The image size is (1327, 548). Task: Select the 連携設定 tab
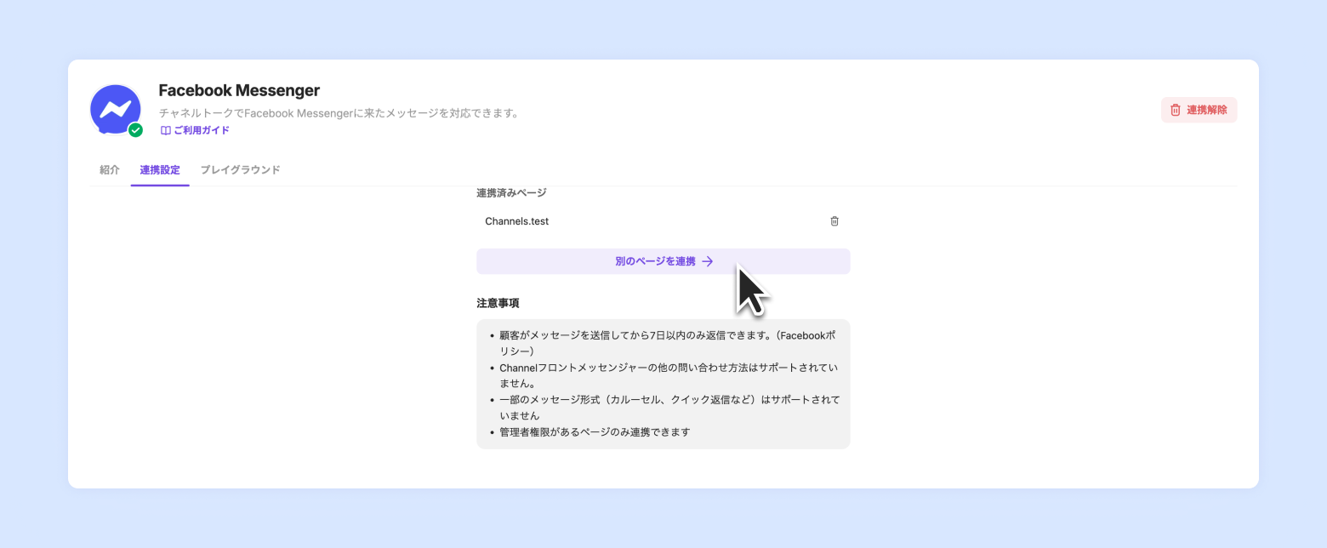click(x=160, y=169)
